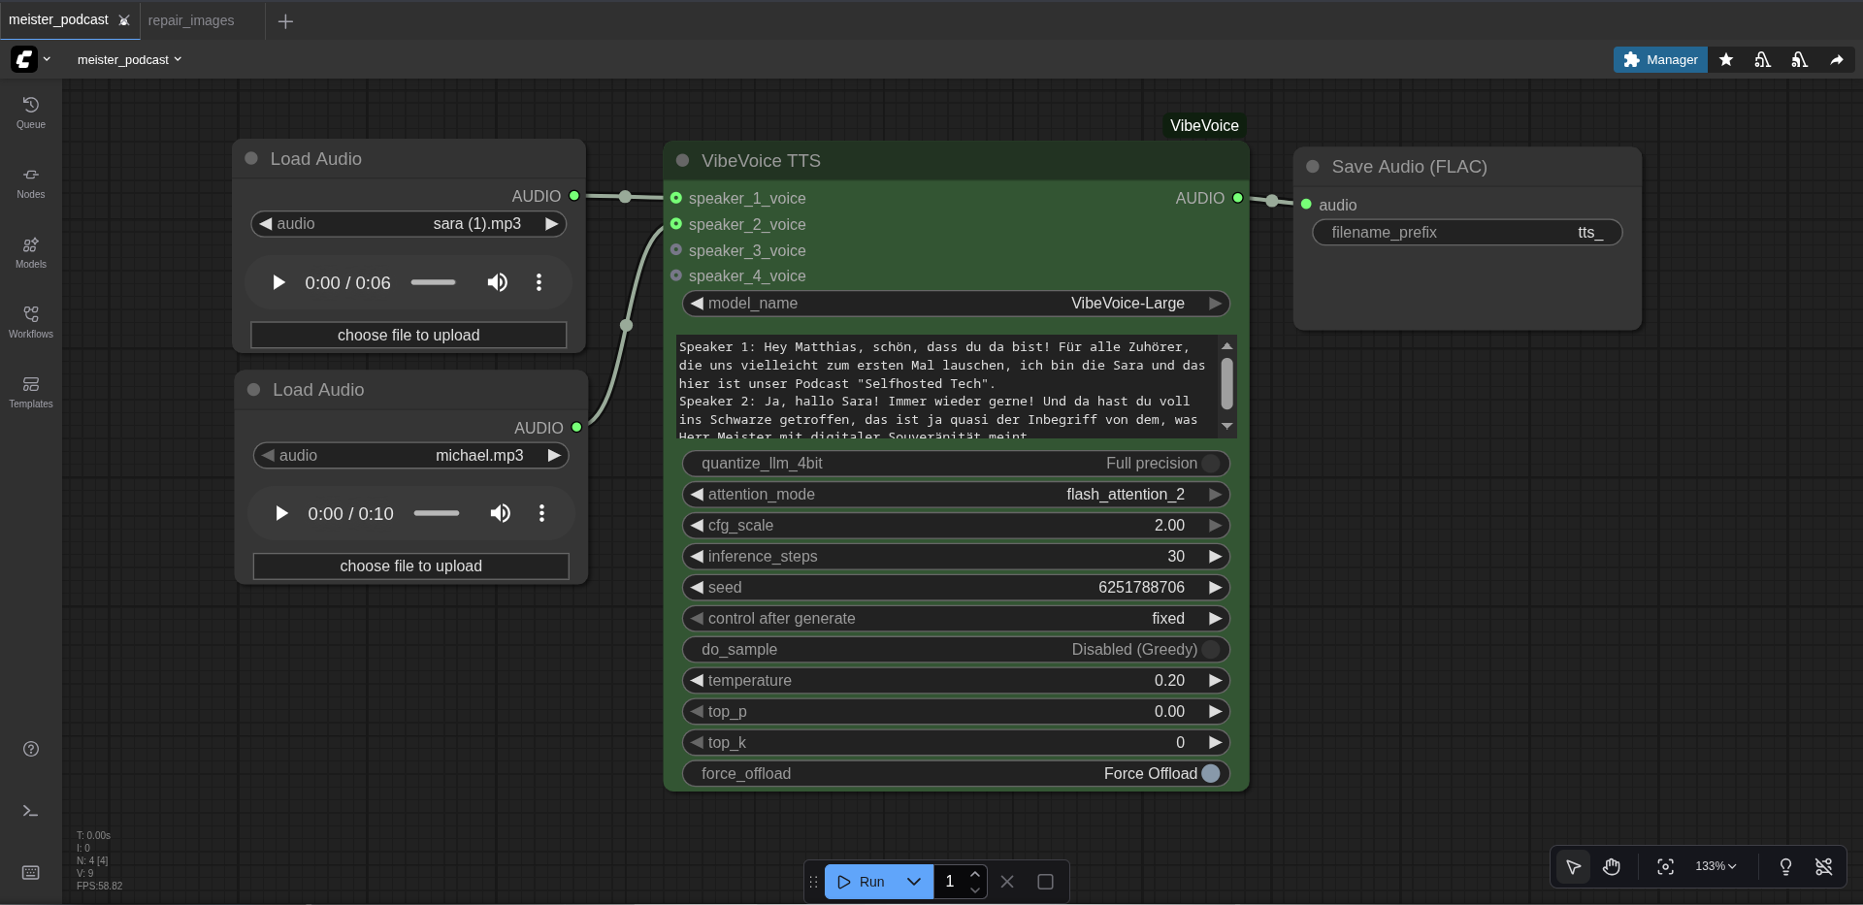Click the Manager button
This screenshot has height=905, width=1863.
(1660, 60)
